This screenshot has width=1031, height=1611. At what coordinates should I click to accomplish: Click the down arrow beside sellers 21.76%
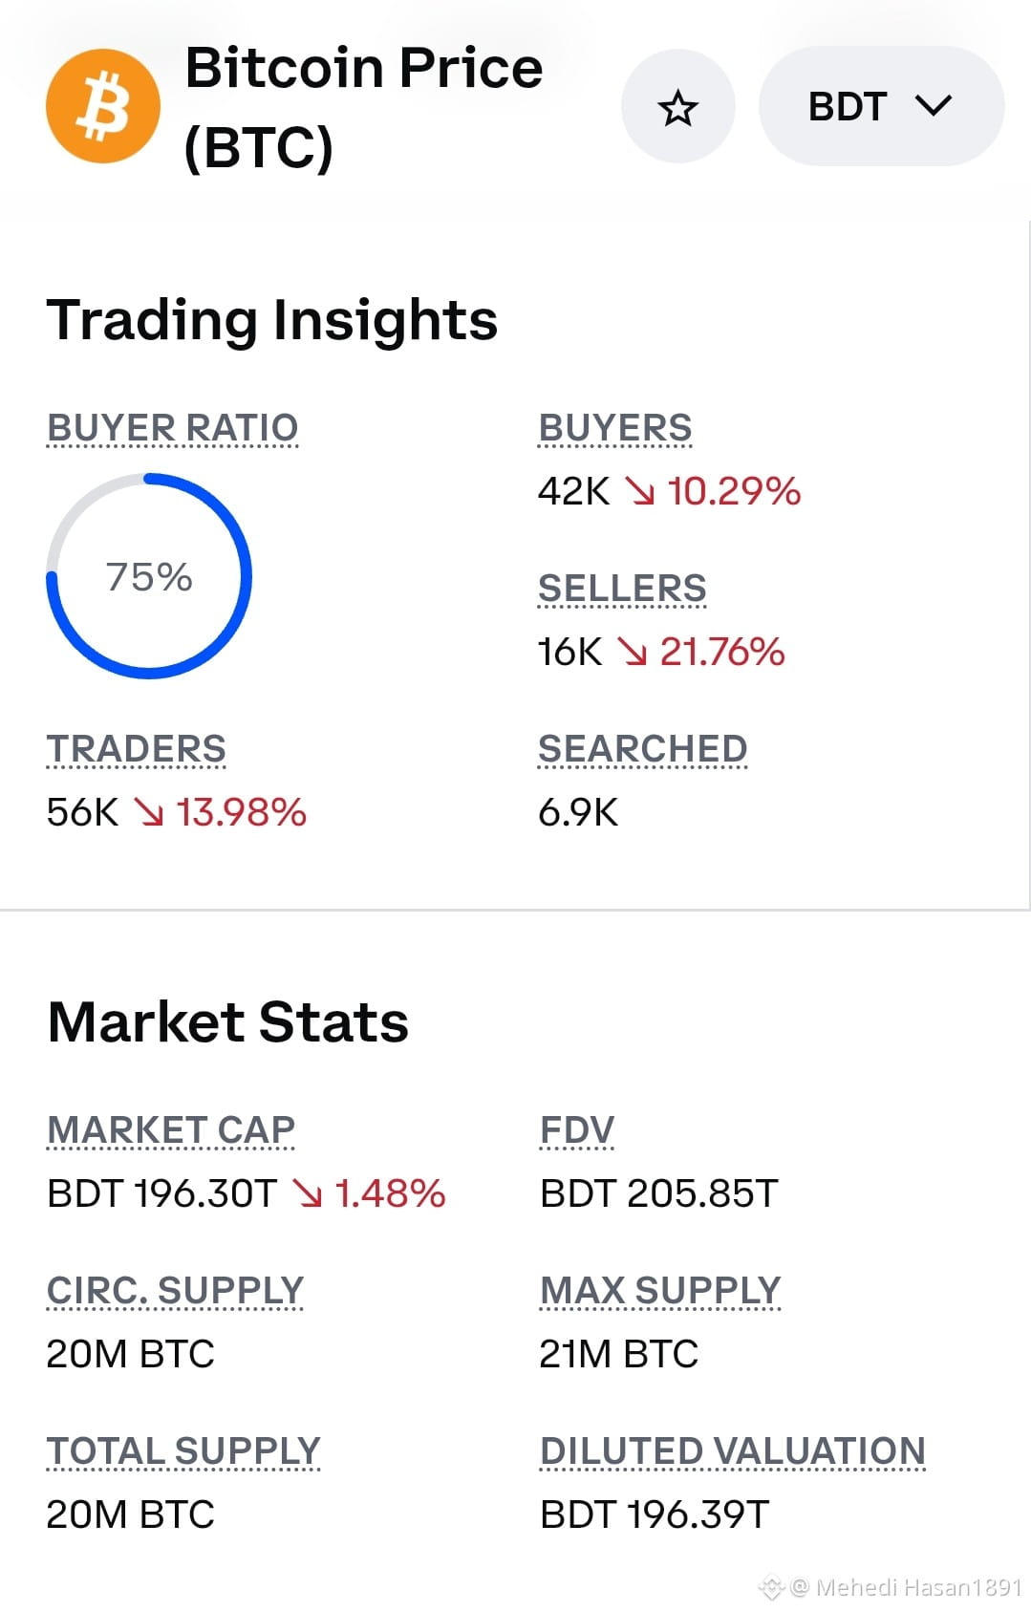tap(632, 652)
